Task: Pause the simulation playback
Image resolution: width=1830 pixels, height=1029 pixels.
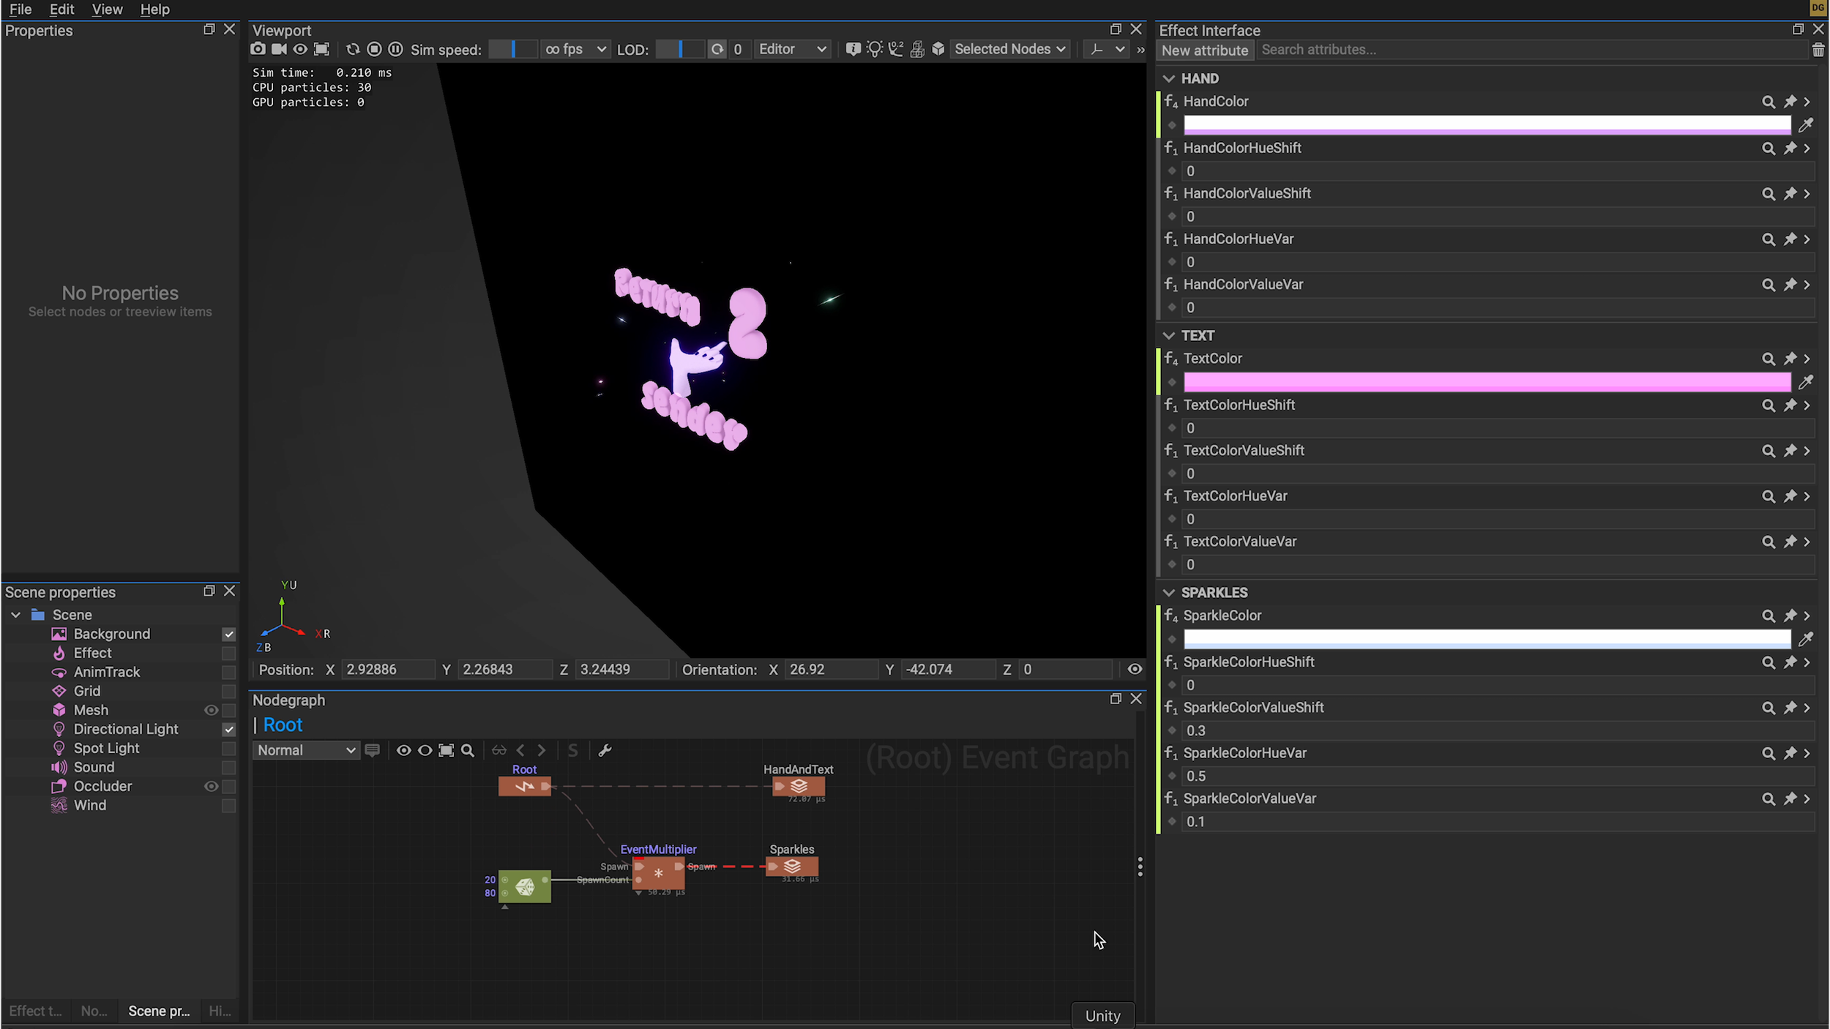Action: (395, 49)
